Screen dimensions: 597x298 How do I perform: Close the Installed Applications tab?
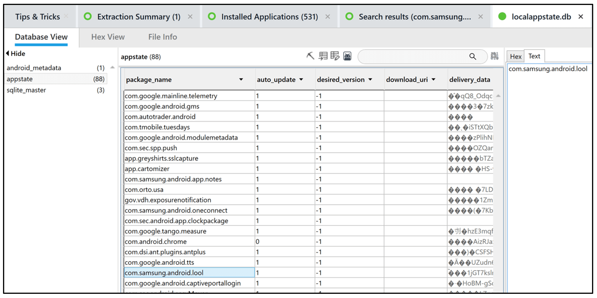(x=327, y=16)
